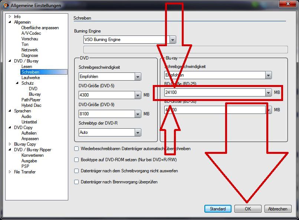Select Oberfläche anpassen in tree

pyautogui.click(x=40, y=28)
